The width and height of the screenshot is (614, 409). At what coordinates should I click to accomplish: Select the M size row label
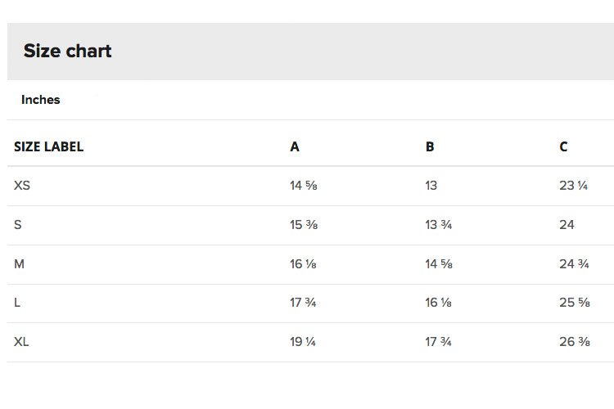[x=19, y=264]
